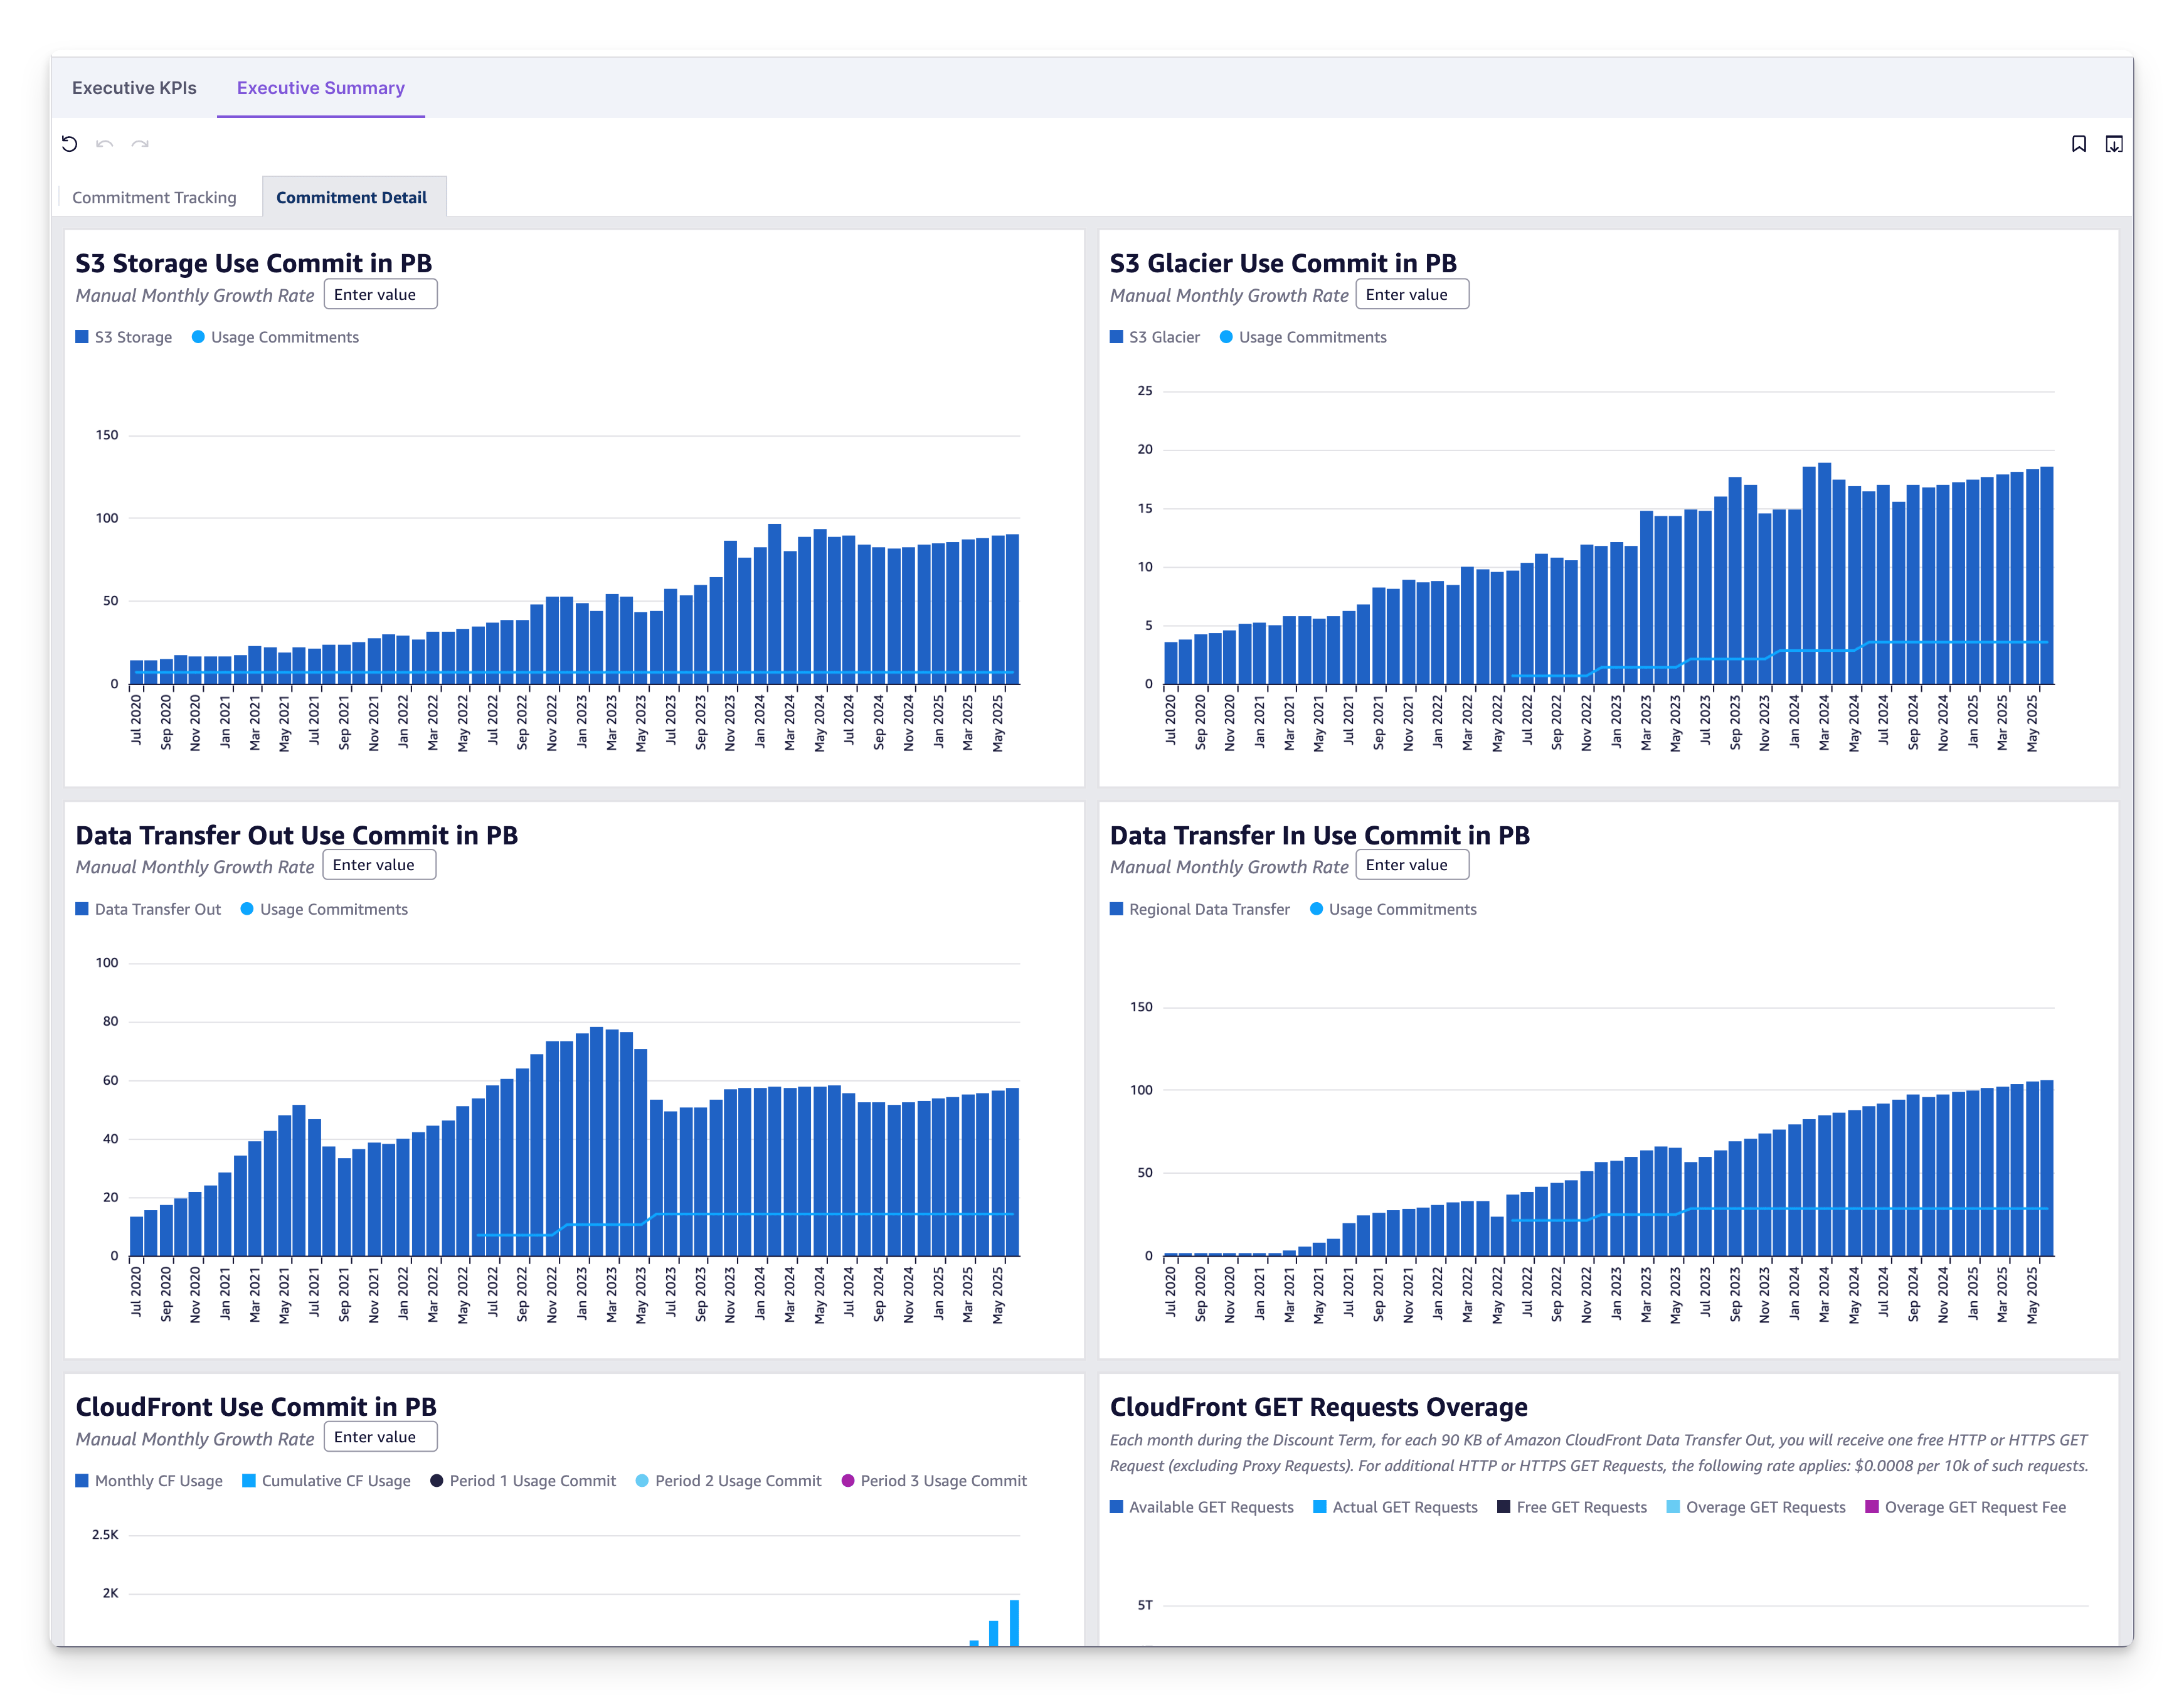The width and height of the screenshot is (2184, 1697).
Task: Click the undo arrow icon
Action: [104, 144]
